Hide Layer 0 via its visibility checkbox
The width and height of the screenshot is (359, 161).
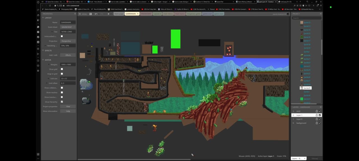pos(320,119)
